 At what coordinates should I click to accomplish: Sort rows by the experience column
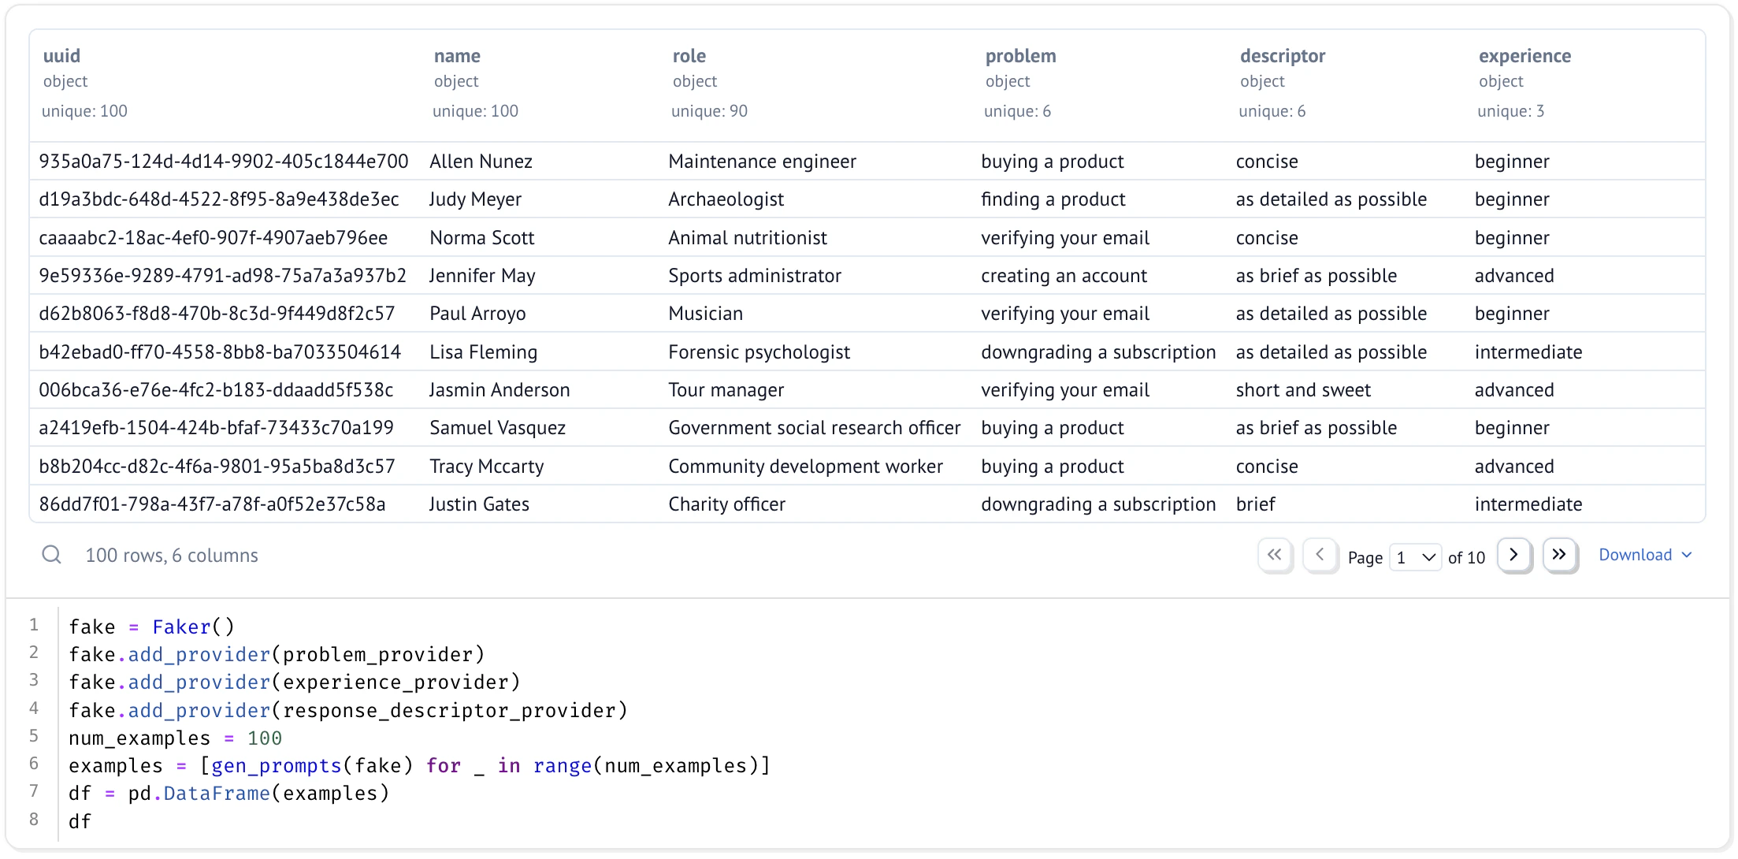1524,56
